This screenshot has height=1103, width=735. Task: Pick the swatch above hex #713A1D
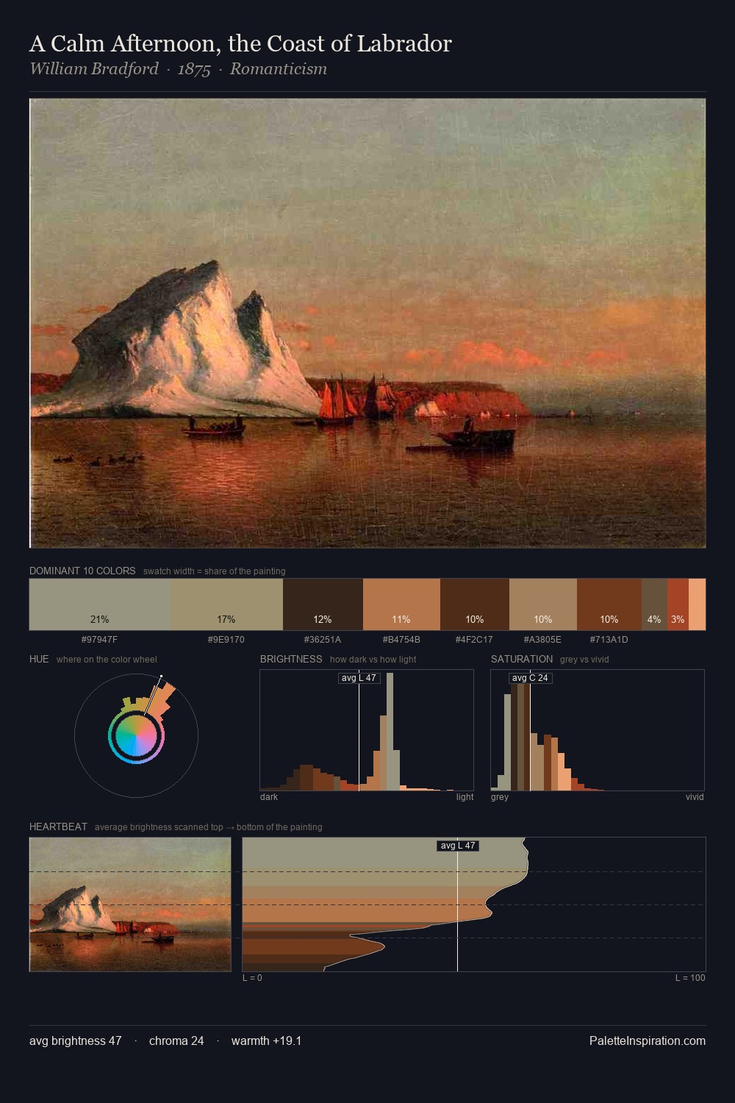pos(609,604)
